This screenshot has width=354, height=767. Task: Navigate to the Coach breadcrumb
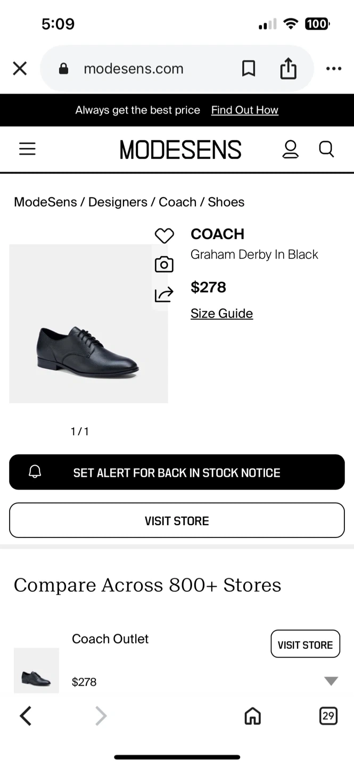pos(177,202)
